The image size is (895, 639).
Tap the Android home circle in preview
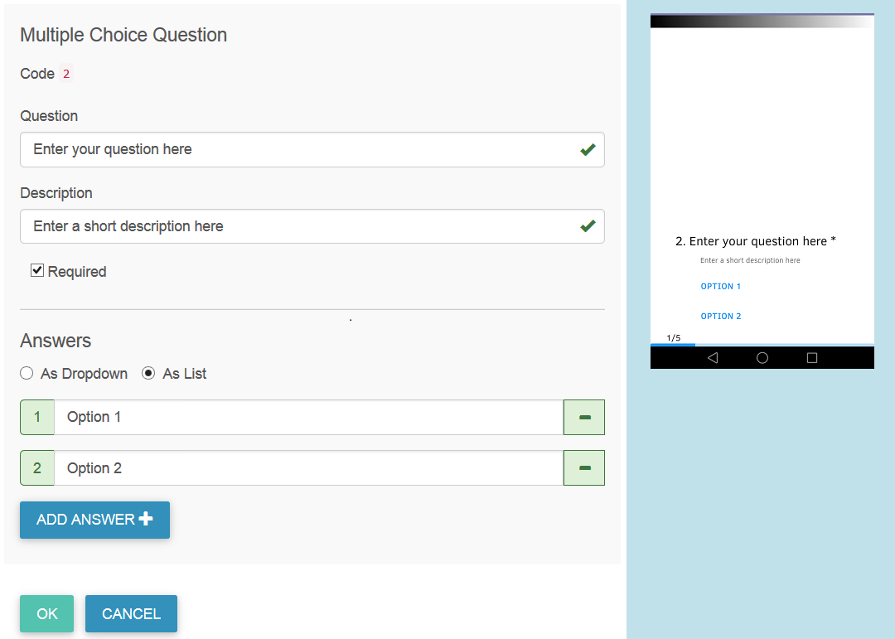pyautogui.click(x=762, y=358)
